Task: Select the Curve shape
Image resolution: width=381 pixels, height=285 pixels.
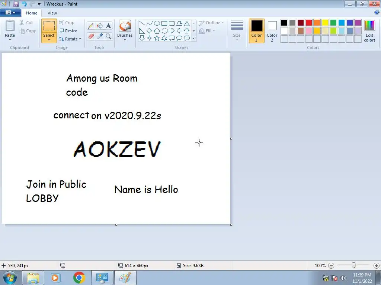Action: 150,23
